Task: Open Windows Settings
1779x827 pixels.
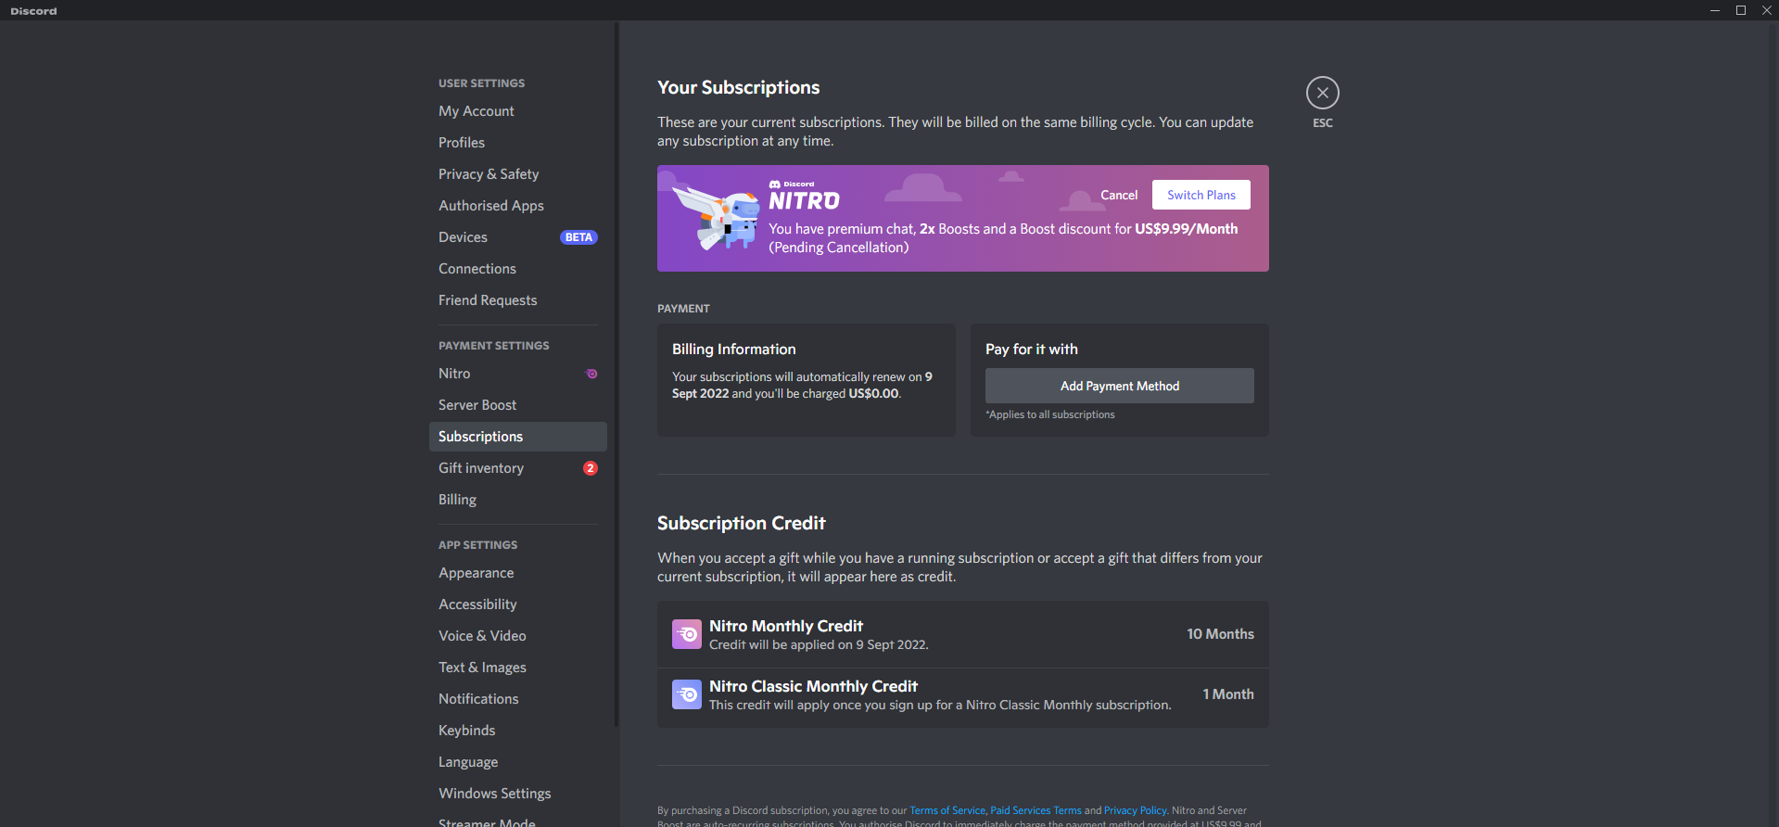Action: click(x=517, y=794)
